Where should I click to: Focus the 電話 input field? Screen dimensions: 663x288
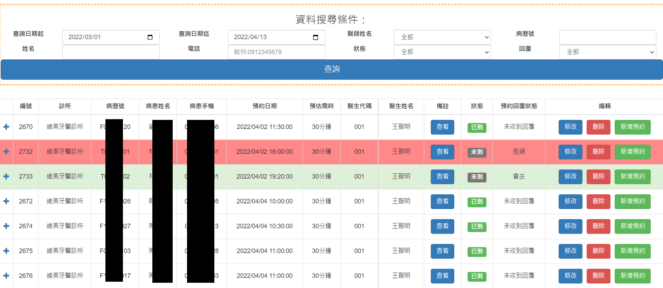click(277, 52)
